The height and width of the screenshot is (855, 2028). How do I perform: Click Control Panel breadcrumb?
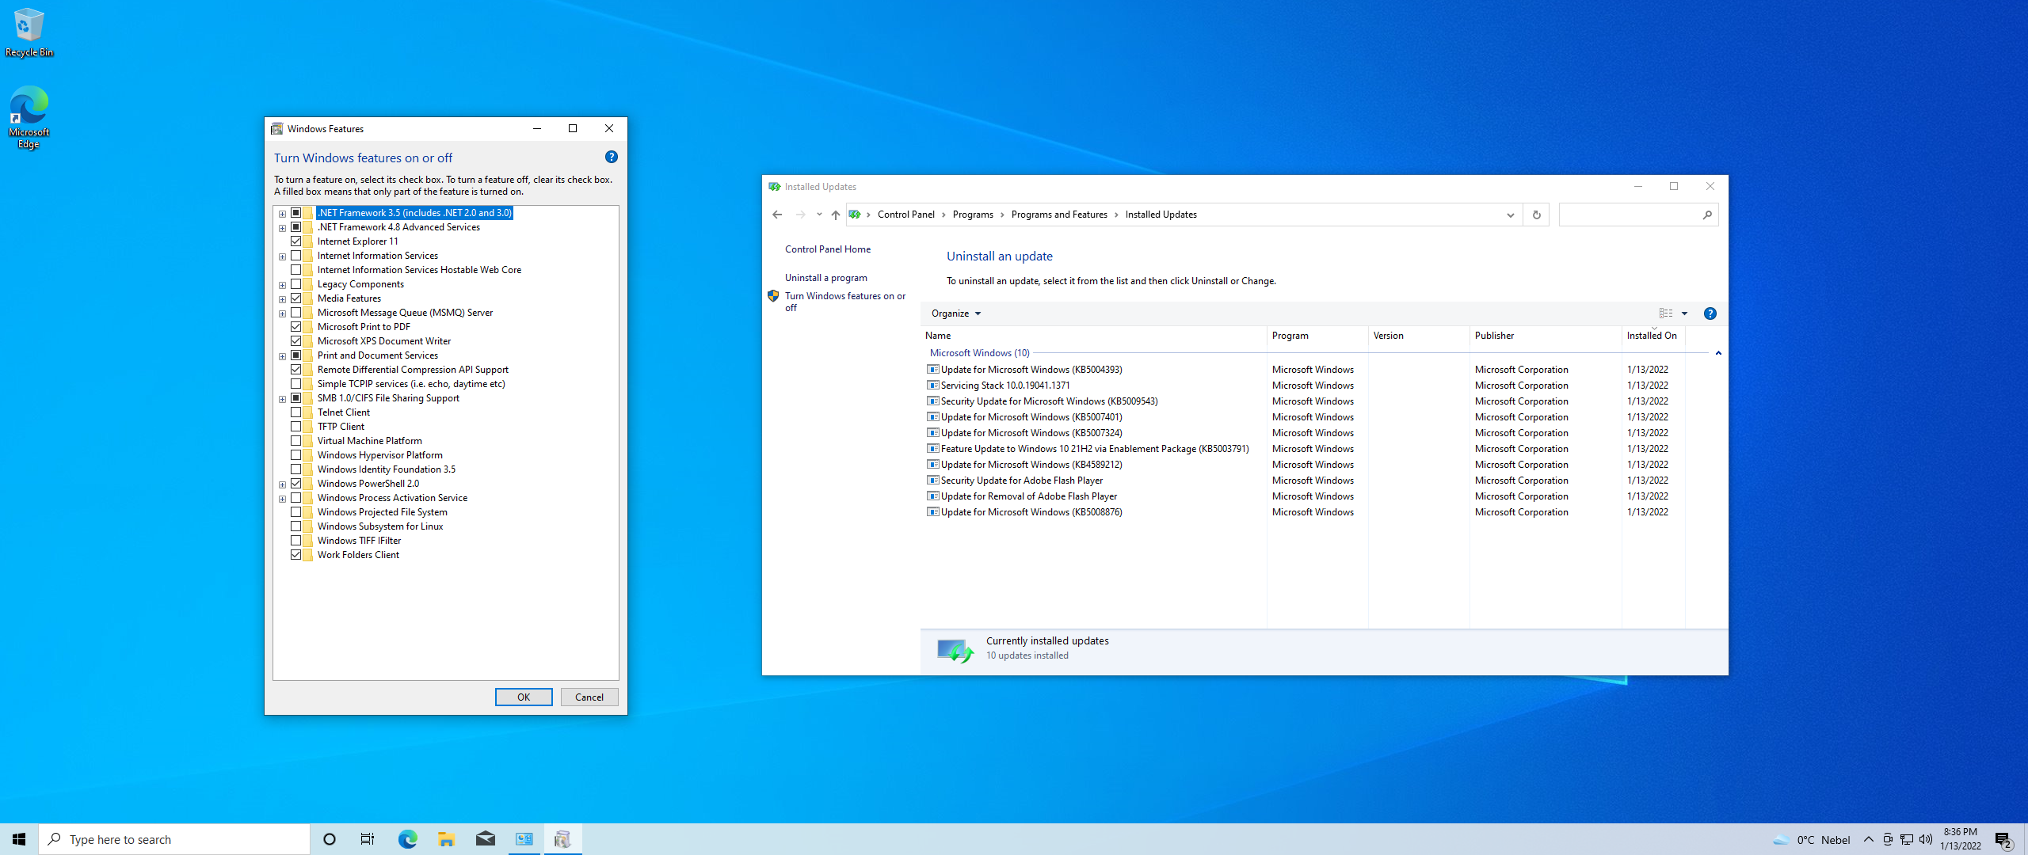click(905, 215)
